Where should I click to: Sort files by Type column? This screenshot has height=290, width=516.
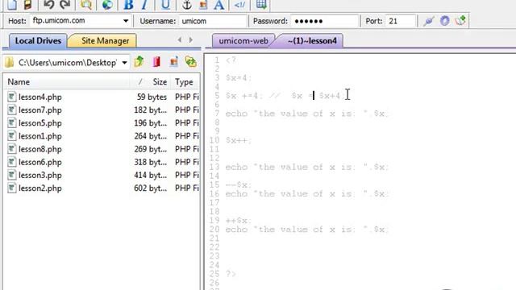(x=184, y=82)
